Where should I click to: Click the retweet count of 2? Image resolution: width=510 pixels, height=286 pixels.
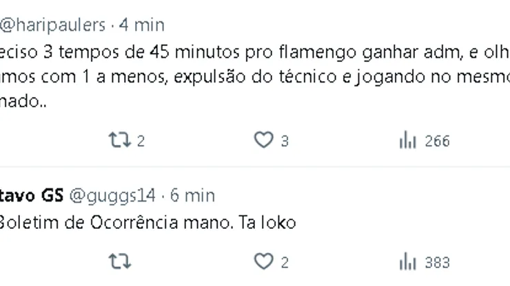tap(141, 142)
